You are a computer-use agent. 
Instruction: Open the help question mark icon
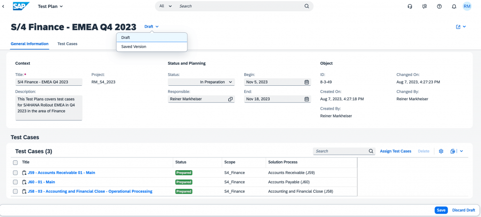tap(439, 6)
